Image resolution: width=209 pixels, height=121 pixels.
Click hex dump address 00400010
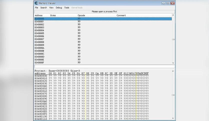coord(41,78)
